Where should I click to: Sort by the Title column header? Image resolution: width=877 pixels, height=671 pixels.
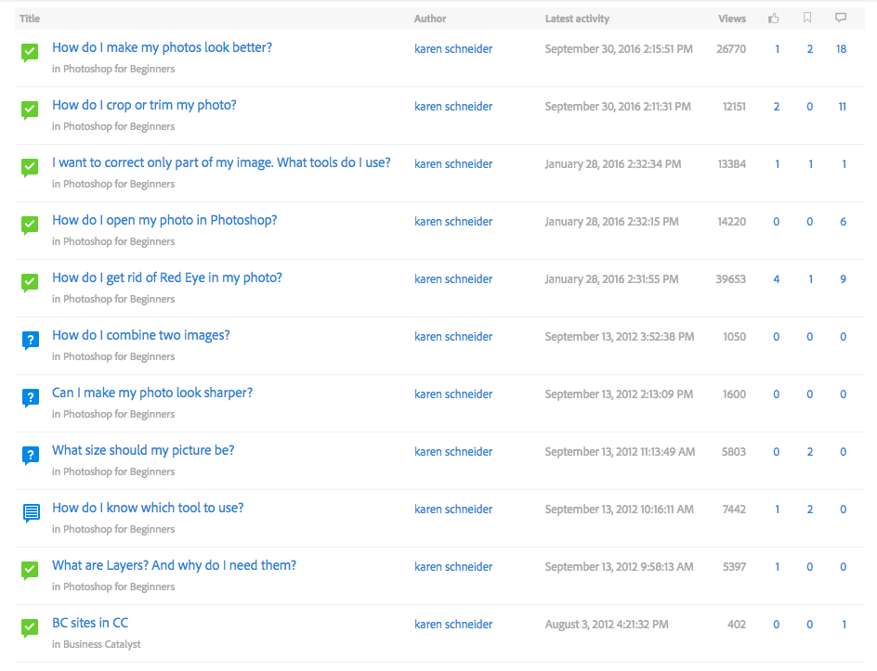pos(30,19)
